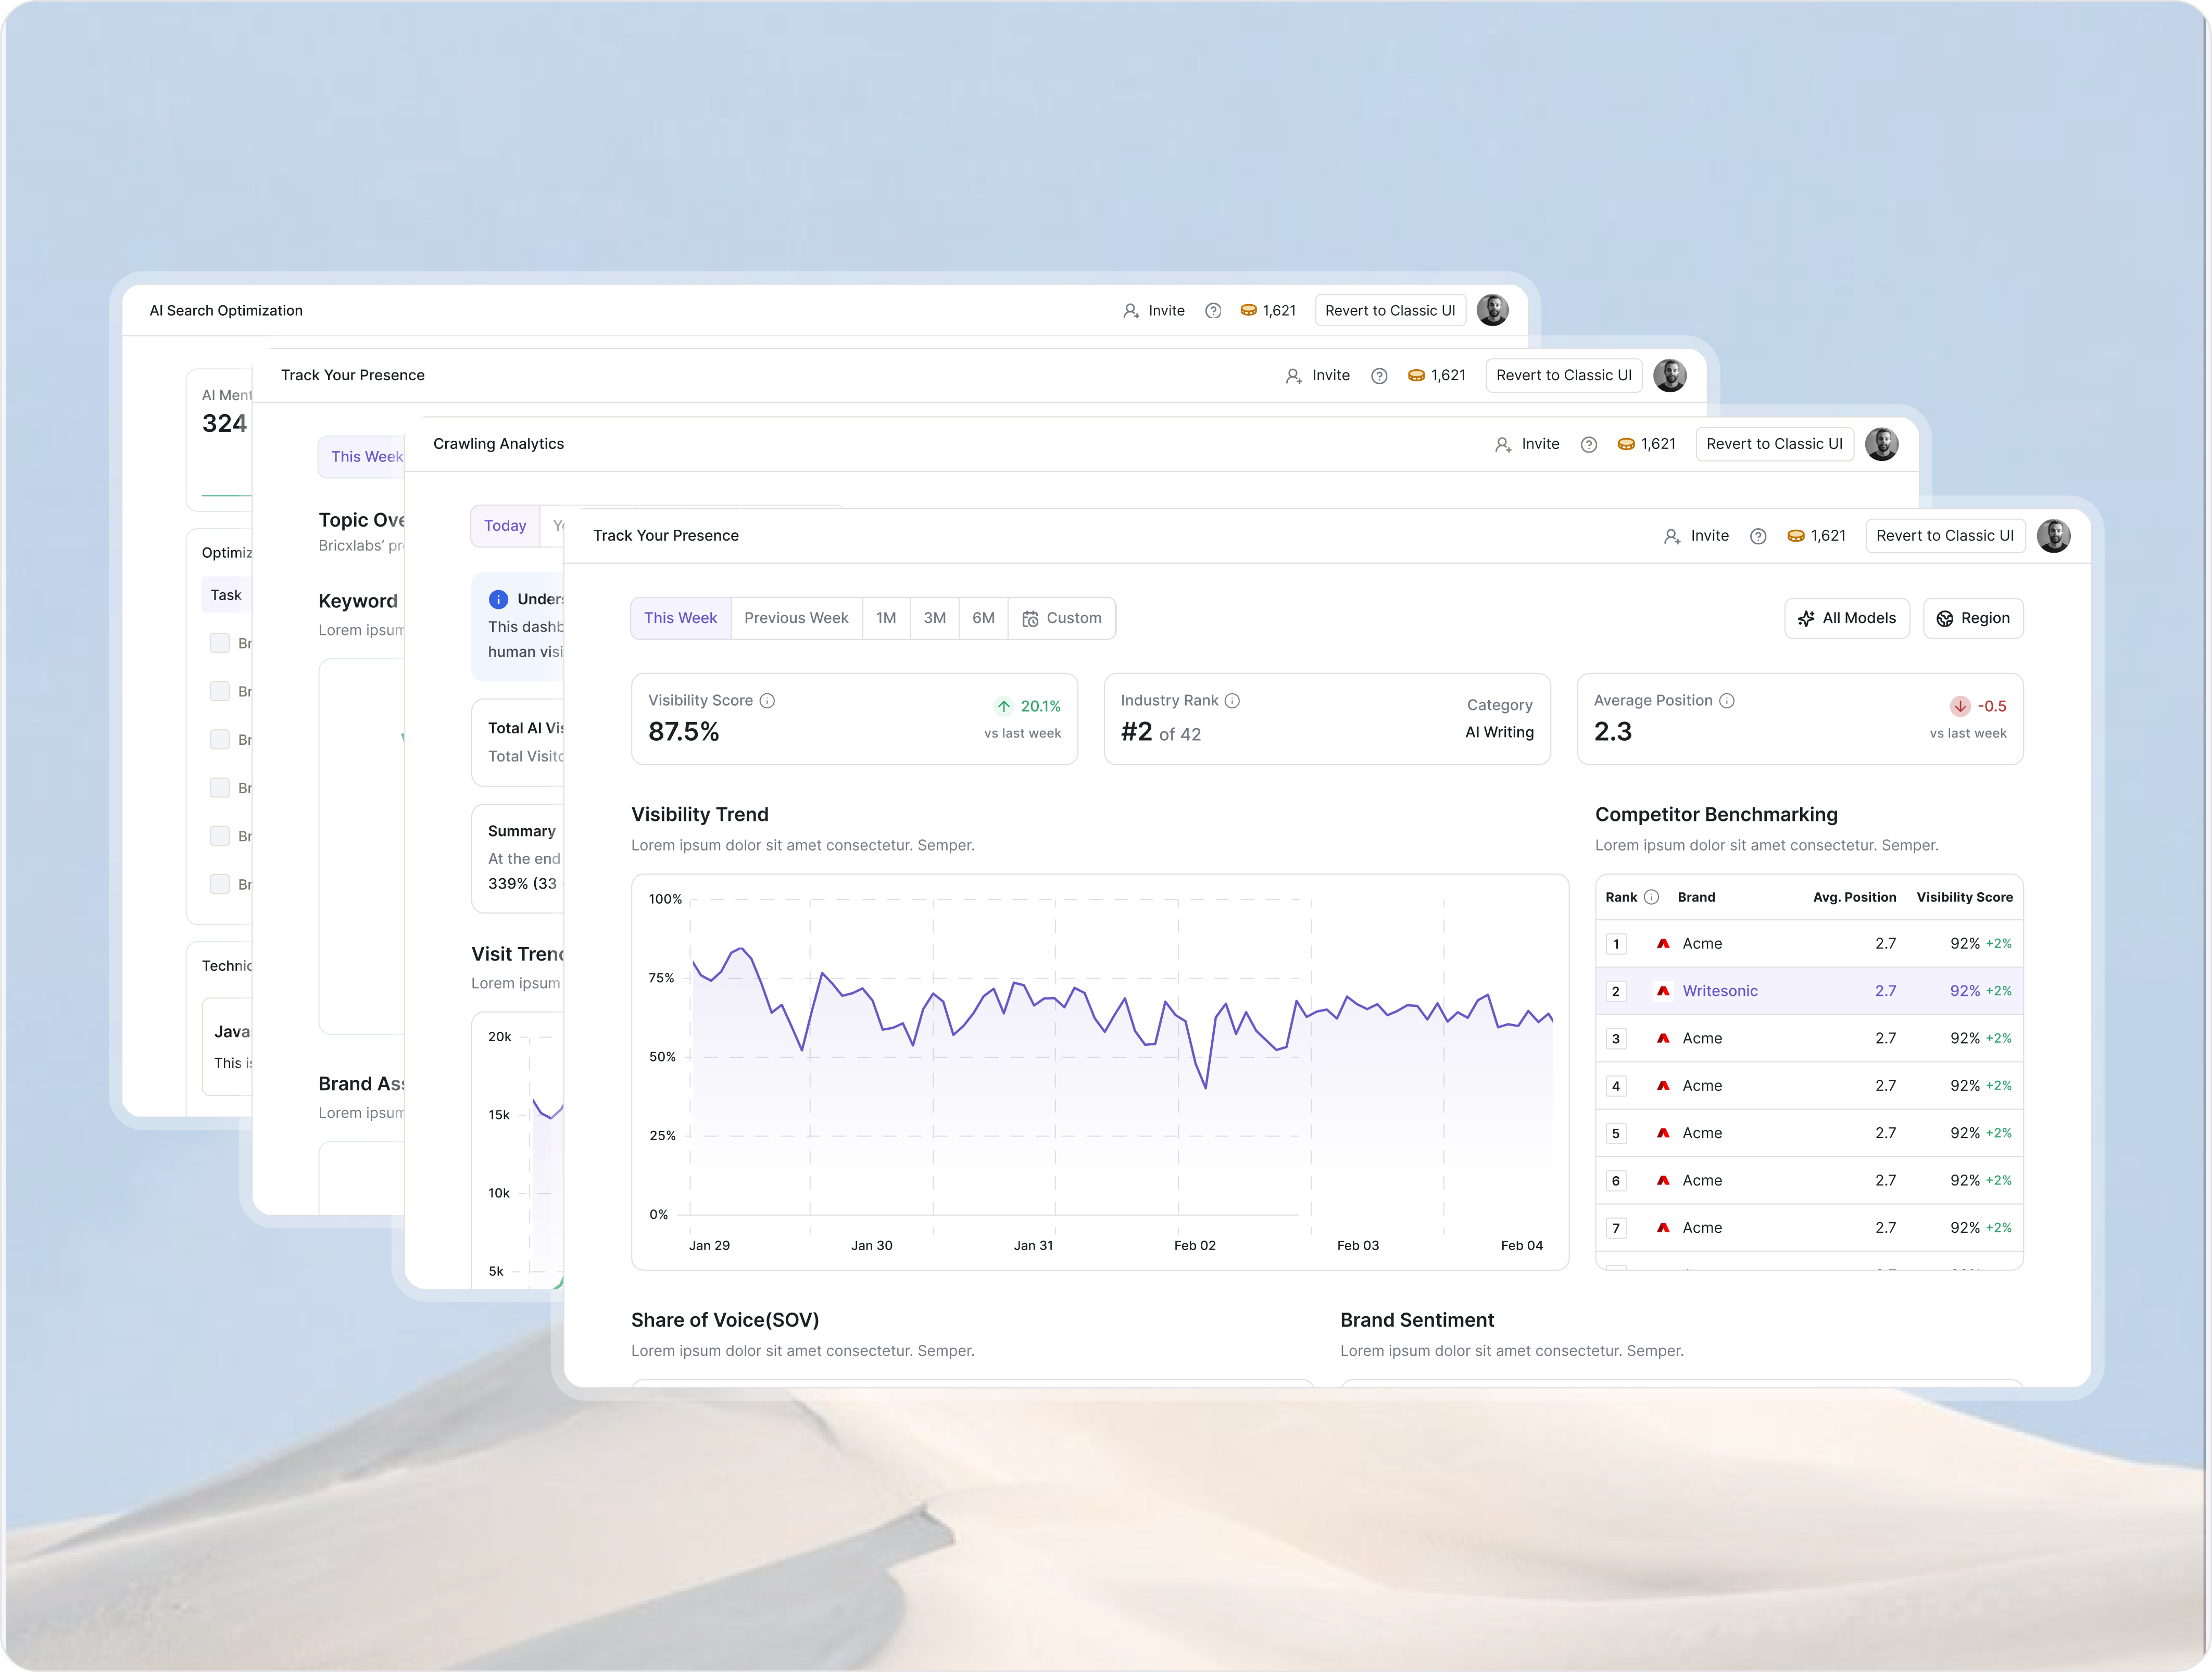Click the Average Position info icon
Screen dimensions: 2212x1672
coord(1726,701)
